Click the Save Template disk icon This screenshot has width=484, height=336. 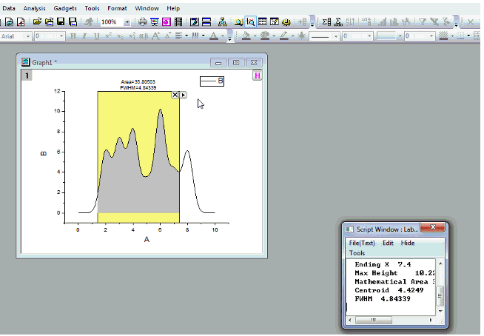(73, 22)
